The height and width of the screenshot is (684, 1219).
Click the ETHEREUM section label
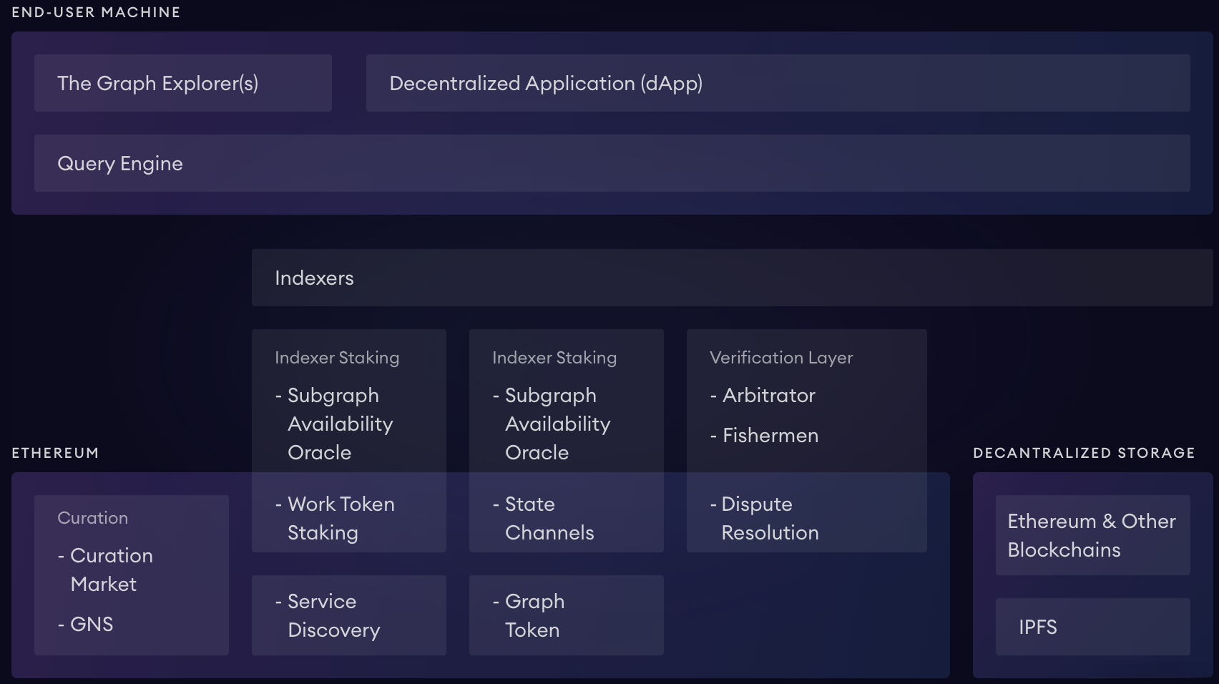click(55, 453)
